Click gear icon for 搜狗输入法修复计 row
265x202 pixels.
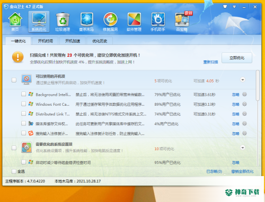(x=244, y=133)
